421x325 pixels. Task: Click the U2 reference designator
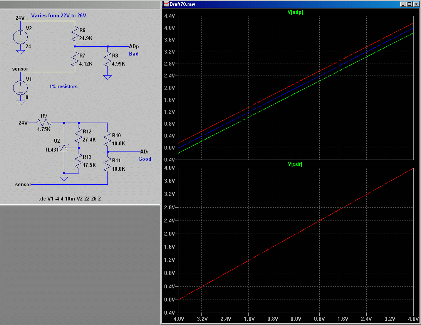tap(57, 141)
